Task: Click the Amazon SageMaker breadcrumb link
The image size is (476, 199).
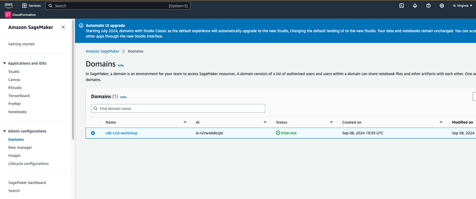Action: (102, 51)
